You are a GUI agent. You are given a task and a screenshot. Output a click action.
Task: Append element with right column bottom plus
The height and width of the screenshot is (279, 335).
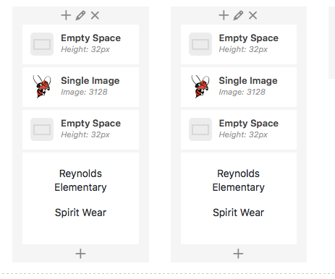tap(238, 254)
